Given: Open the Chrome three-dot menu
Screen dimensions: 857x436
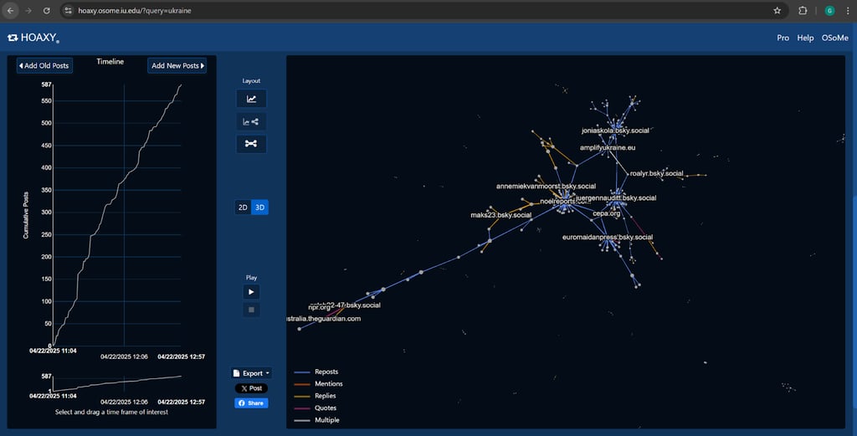Looking at the screenshot, I should click(x=848, y=10).
